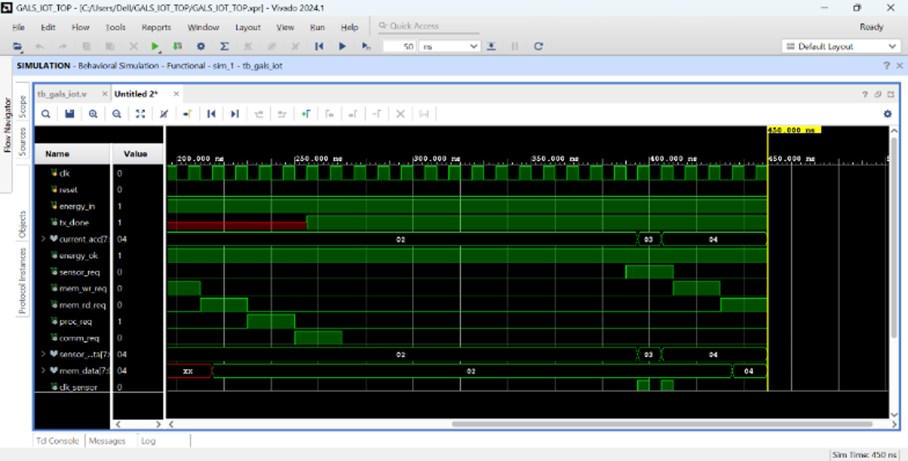Jump to previous transition icon
Screen dimensions: 908x461
tap(258, 114)
